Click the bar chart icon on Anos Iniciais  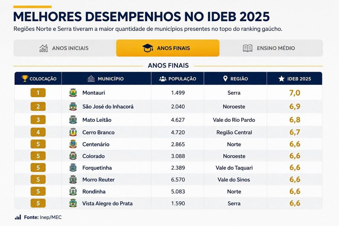point(44,48)
